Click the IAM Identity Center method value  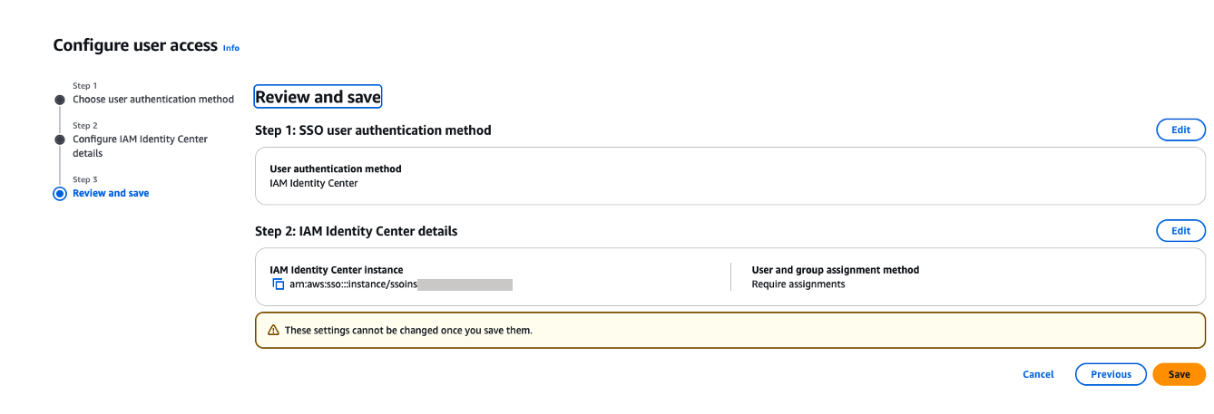(314, 183)
